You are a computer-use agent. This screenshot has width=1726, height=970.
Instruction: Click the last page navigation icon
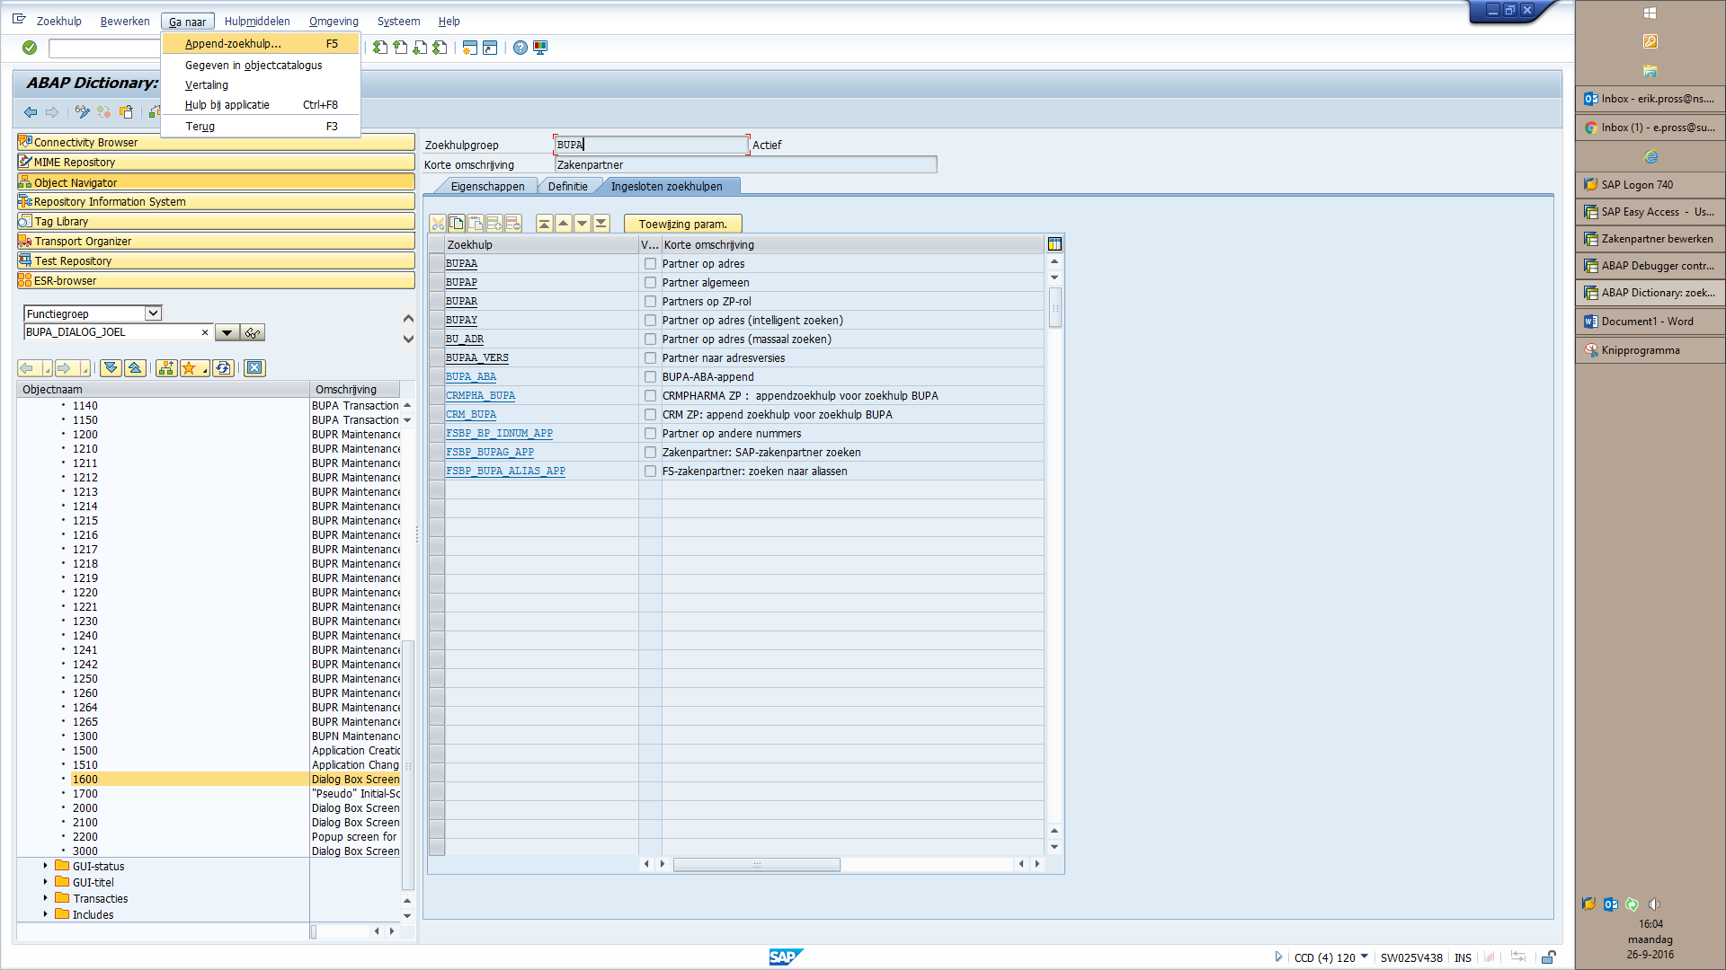pyautogui.click(x=440, y=48)
